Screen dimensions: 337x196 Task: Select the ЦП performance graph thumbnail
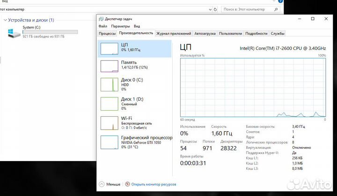[110, 49]
